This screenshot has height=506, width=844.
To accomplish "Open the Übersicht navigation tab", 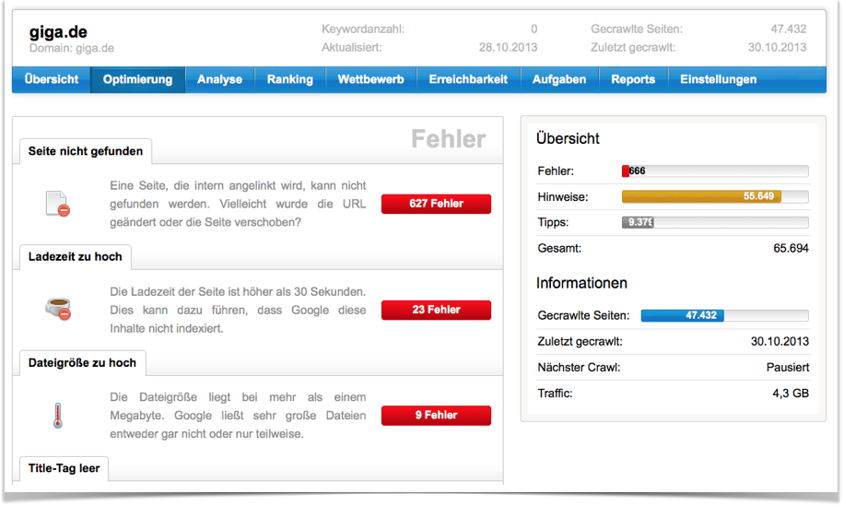I will [x=52, y=79].
